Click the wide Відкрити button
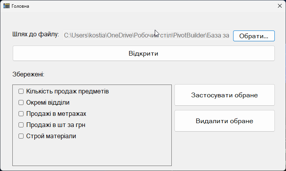286x171 pixels. pos(144,54)
